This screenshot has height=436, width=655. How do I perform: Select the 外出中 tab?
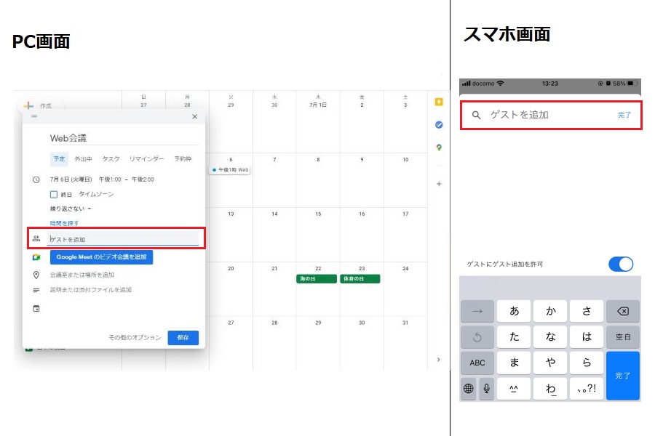[x=83, y=158]
